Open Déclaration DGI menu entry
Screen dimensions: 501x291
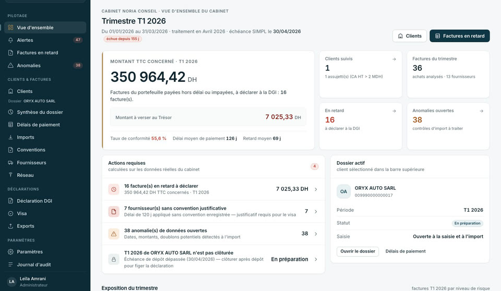pyautogui.click(x=45, y=201)
